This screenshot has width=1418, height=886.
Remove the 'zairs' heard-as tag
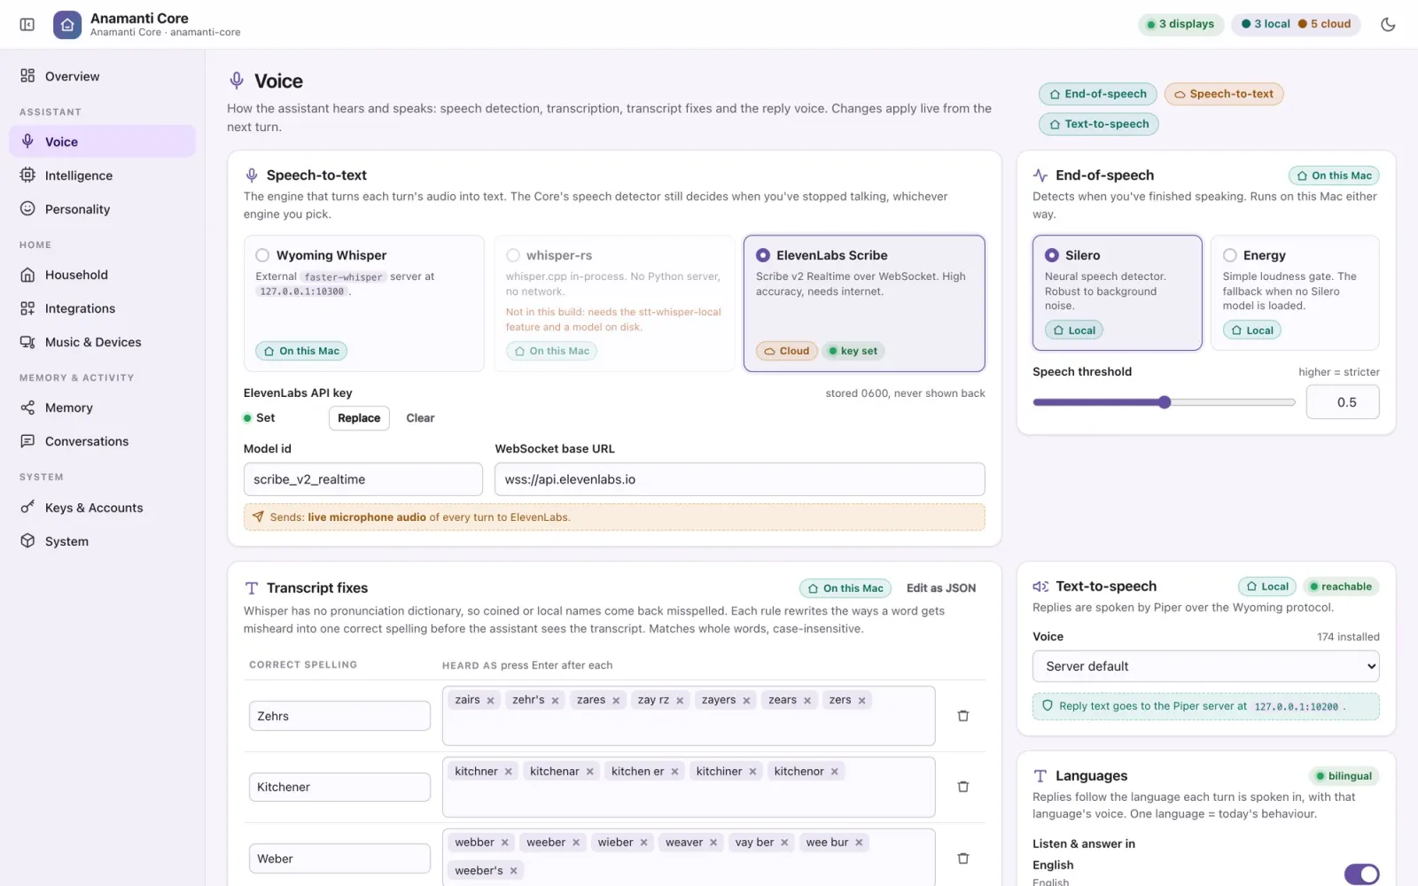coord(490,700)
